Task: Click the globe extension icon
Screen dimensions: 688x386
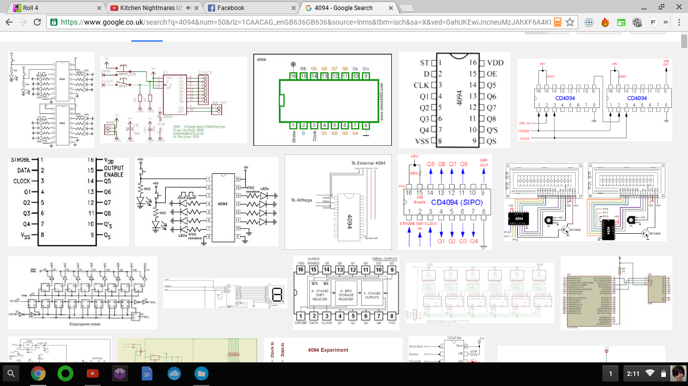Action: [x=589, y=22]
